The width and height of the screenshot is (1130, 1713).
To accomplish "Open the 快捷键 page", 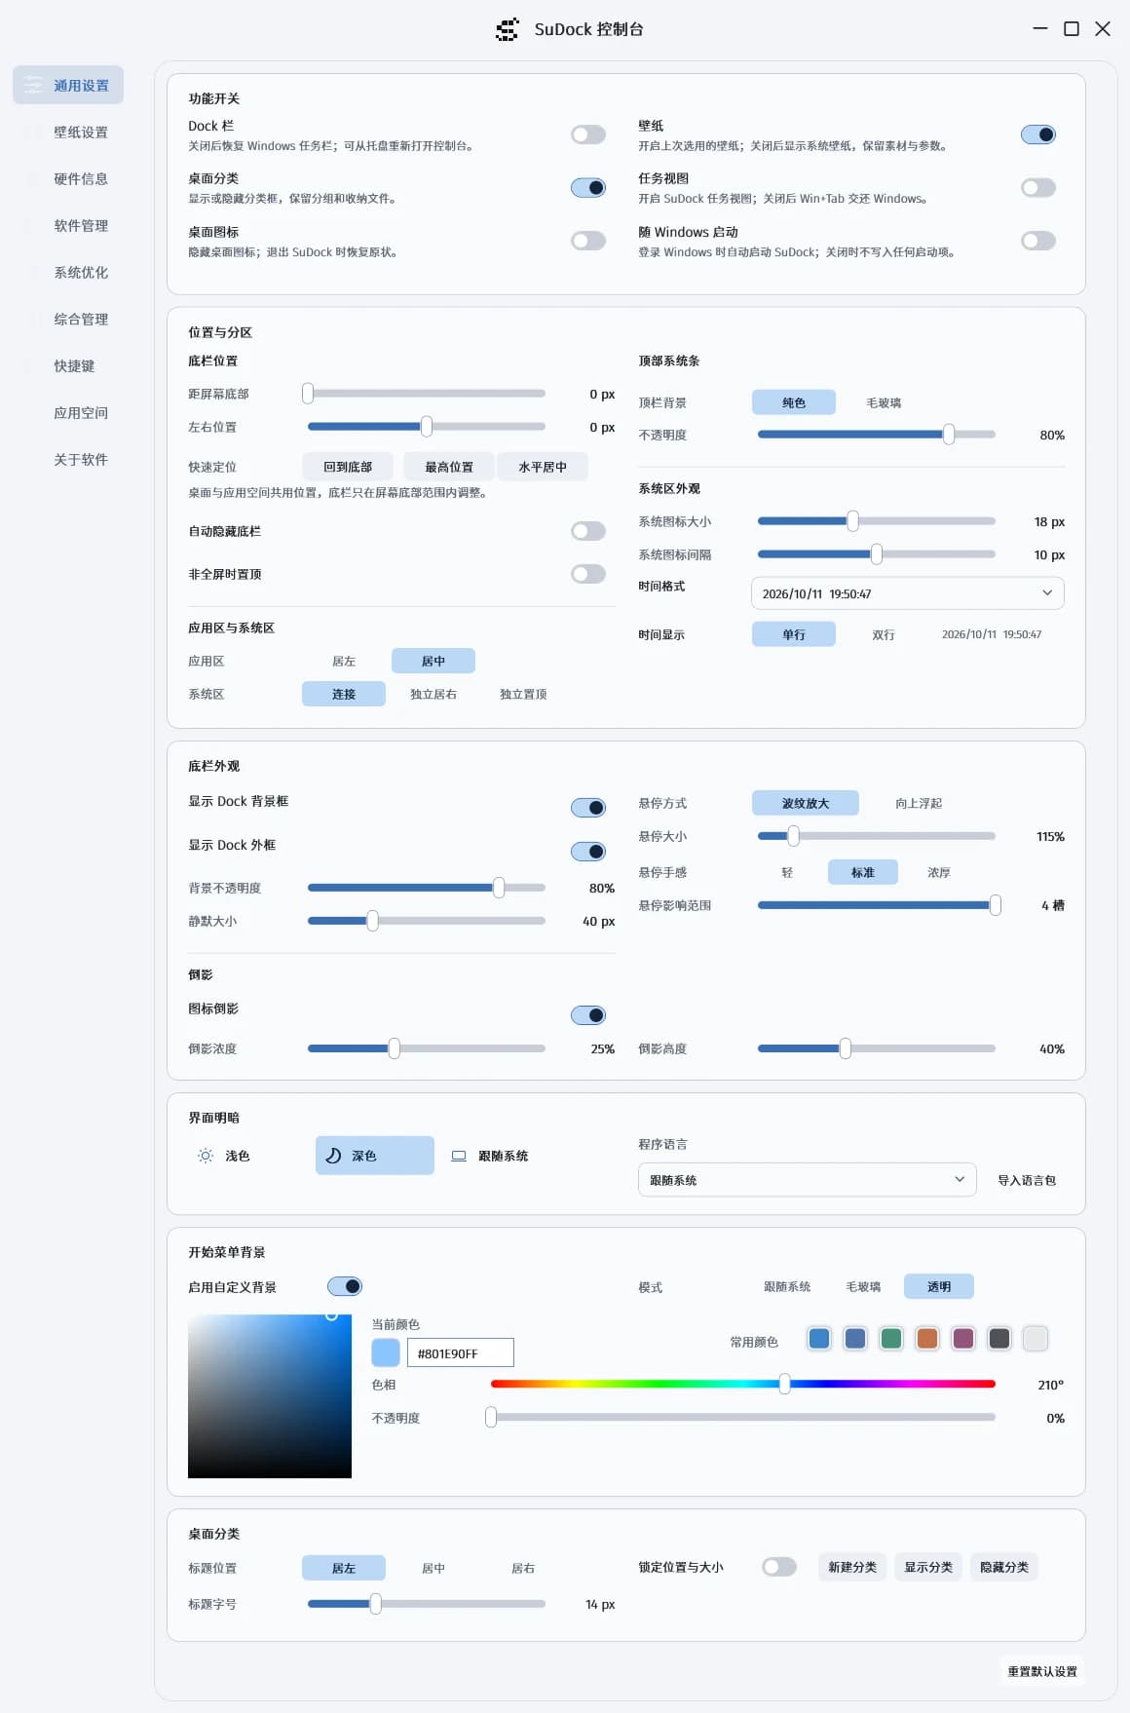I will [68, 366].
